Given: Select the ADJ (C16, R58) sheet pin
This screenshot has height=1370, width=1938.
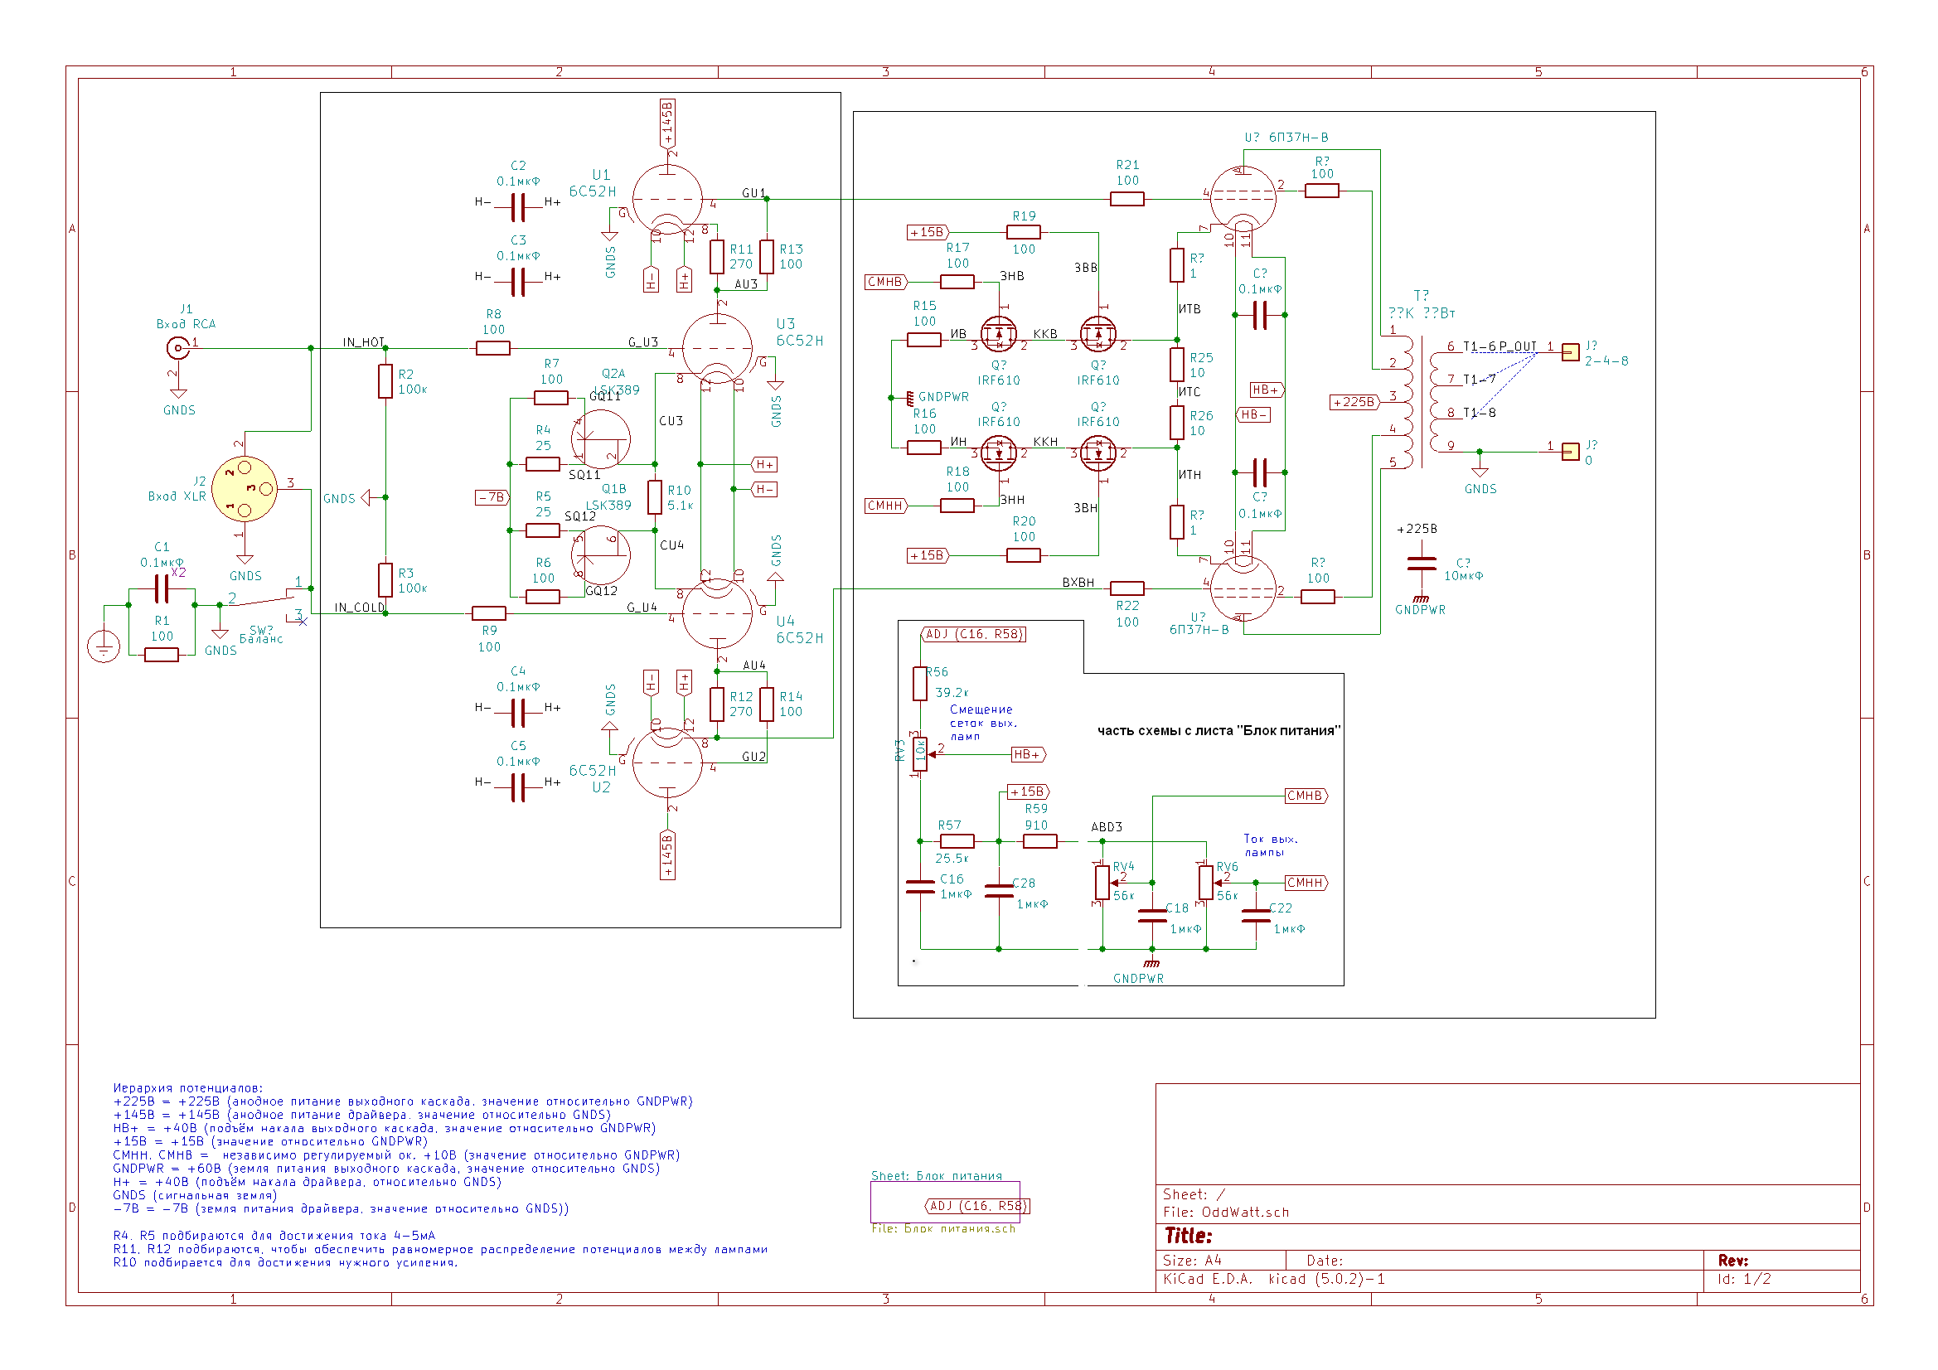Looking at the screenshot, I should 977,1206.
